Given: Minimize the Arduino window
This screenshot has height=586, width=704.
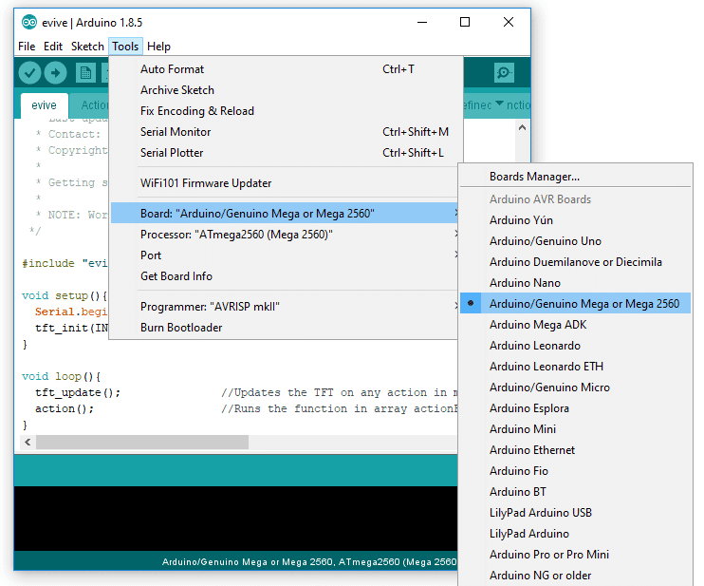Looking at the screenshot, I should click(422, 22).
